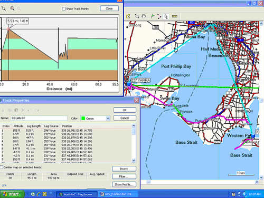Click track list scrollbar up arrow

click(134, 126)
